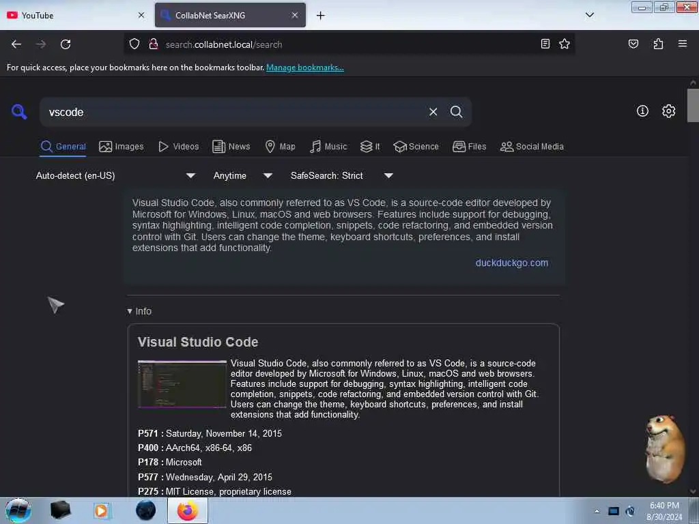Submit search with magnifier button
This screenshot has width=699, height=524.
(456, 112)
